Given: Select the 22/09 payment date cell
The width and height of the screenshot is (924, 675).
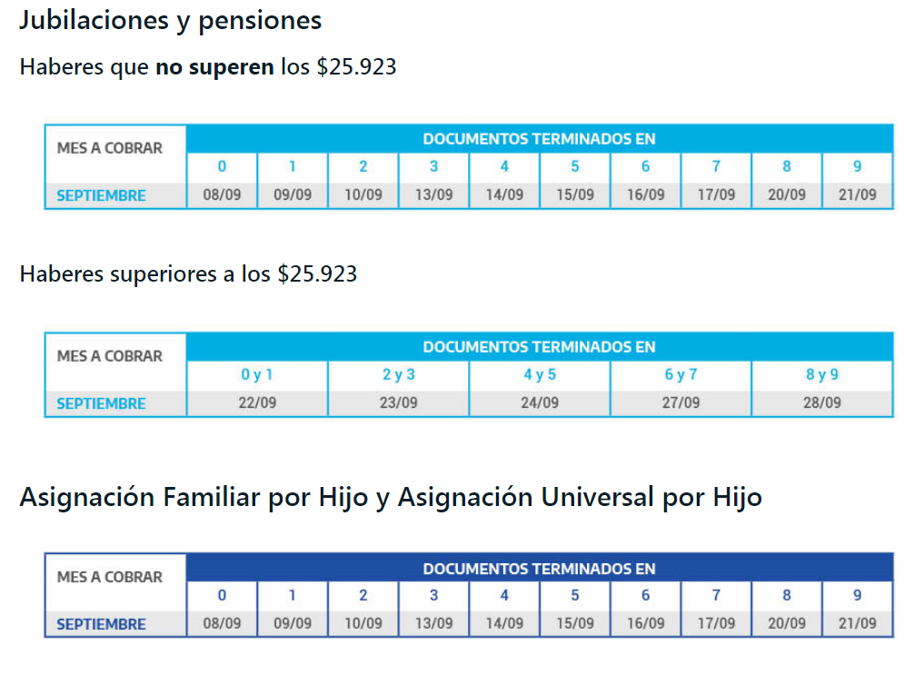Looking at the screenshot, I should coord(257,402).
